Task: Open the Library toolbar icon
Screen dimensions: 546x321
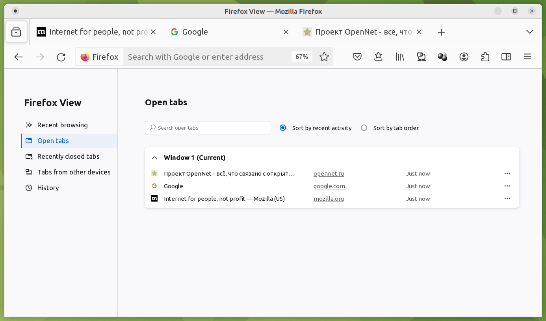Action: pyautogui.click(x=400, y=57)
